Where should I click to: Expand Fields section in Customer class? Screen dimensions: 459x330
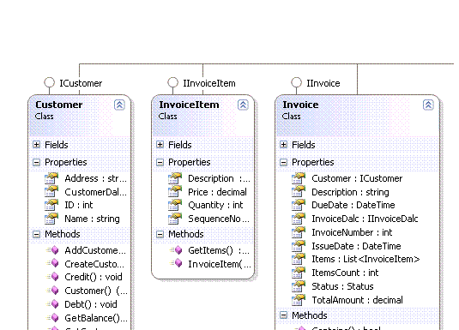point(37,145)
